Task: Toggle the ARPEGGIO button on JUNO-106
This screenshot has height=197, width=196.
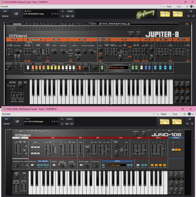Action: point(54,165)
